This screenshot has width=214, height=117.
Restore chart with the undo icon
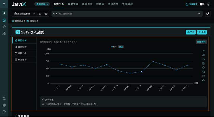(x=203, y=59)
